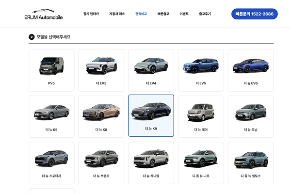The height and width of the screenshot is (194, 291).
Task: Click the 더 EV4 label text
Action: (151, 83)
